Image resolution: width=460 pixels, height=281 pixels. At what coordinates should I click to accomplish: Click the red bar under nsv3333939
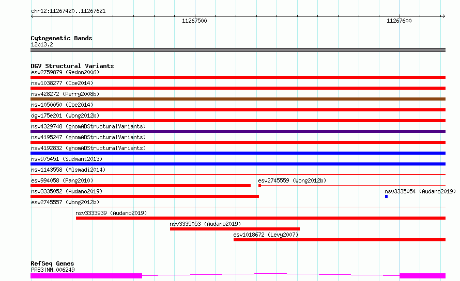(261, 218)
